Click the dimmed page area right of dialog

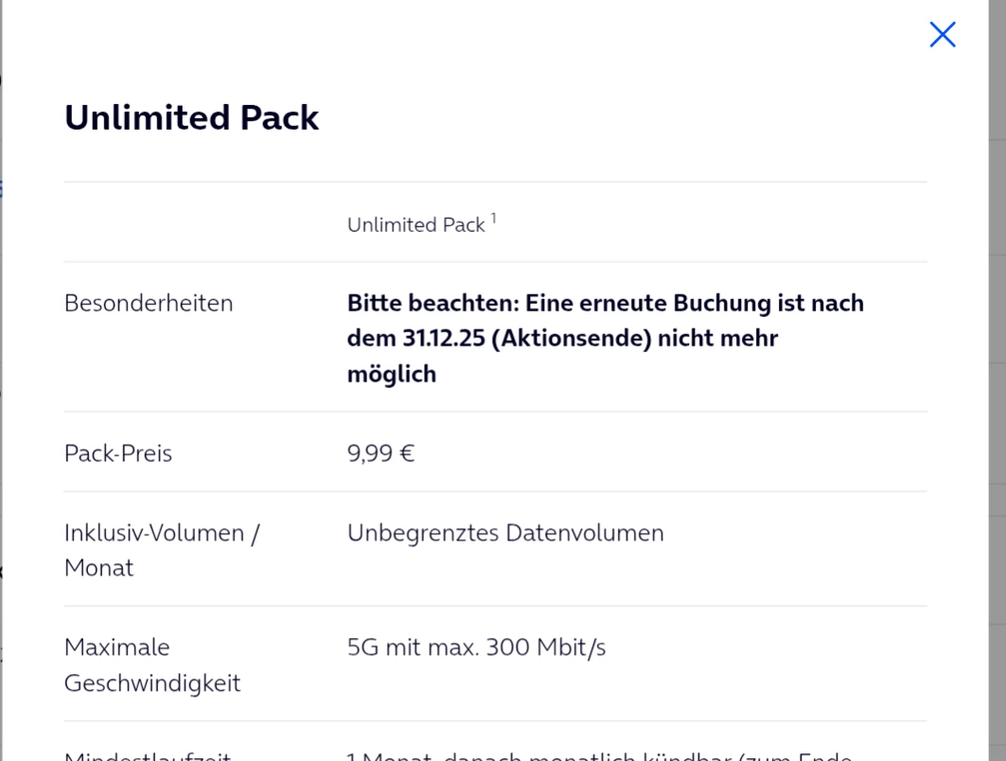997,379
